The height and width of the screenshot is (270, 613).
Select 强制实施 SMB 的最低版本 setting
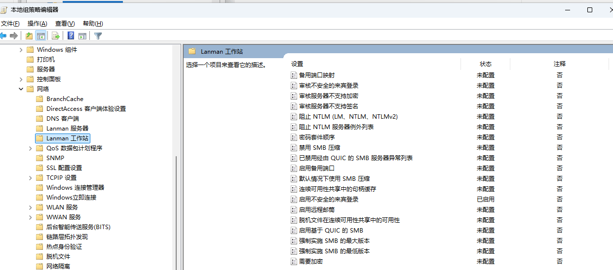point(335,251)
